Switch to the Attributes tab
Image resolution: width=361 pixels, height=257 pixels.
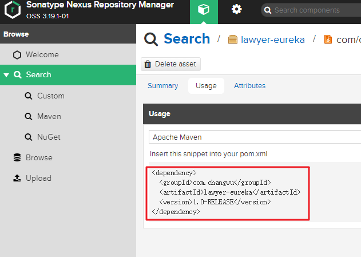point(249,86)
